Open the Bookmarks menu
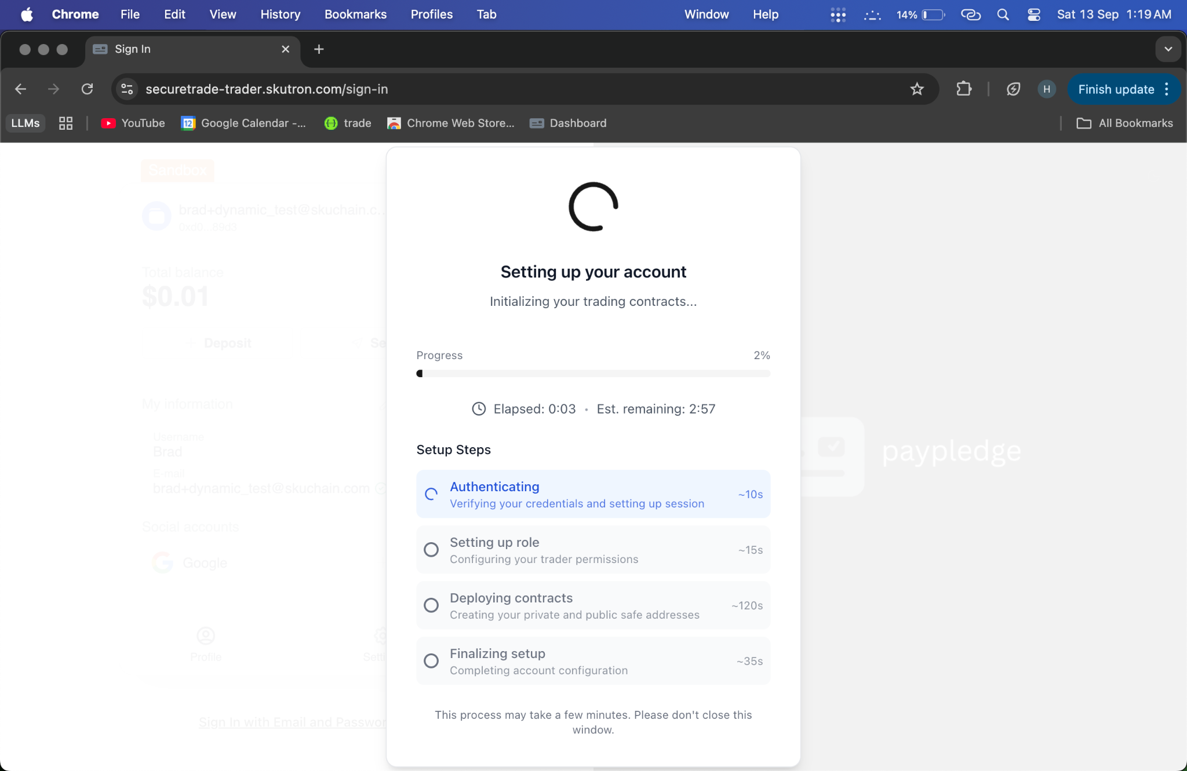The image size is (1187, 771). (x=355, y=14)
